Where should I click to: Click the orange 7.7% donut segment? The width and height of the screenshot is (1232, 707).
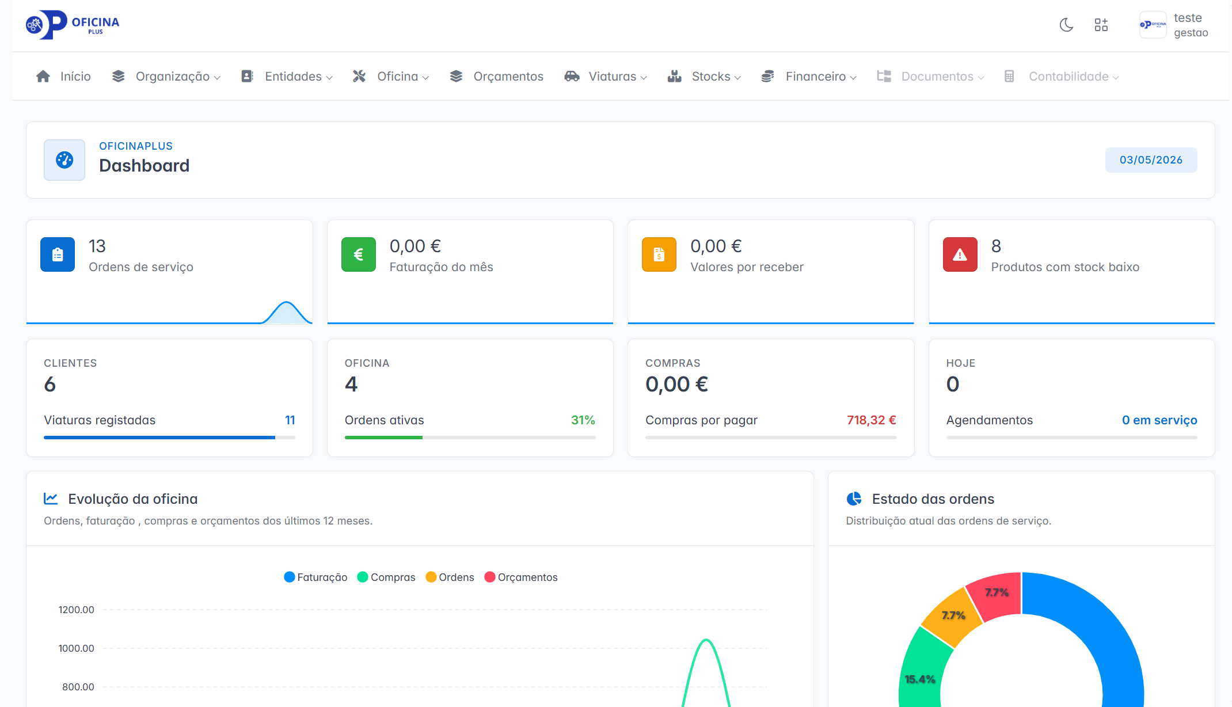[x=952, y=617]
